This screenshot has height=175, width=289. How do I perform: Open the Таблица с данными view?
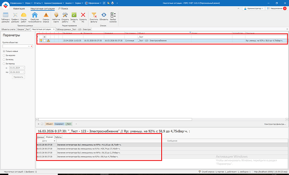(x=6, y=17)
